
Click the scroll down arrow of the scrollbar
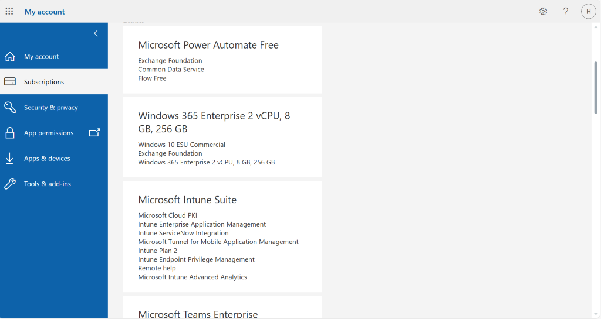pyautogui.click(x=595, y=314)
